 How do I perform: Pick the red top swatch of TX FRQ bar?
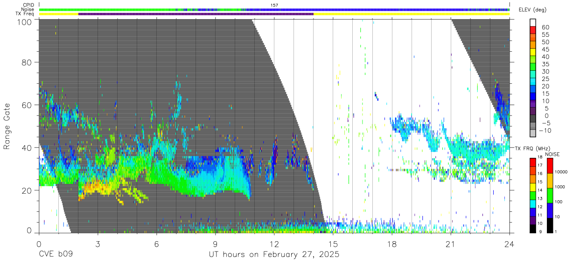(x=533, y=162)
